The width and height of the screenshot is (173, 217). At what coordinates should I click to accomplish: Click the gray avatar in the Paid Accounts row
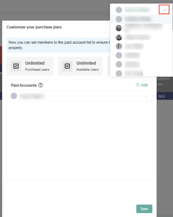14,96
